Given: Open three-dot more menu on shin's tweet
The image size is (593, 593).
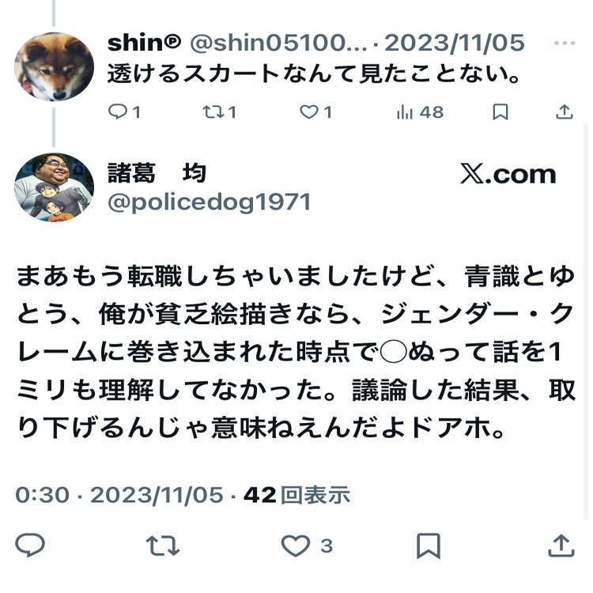Looking at the screenshot, I should point(565,43).
